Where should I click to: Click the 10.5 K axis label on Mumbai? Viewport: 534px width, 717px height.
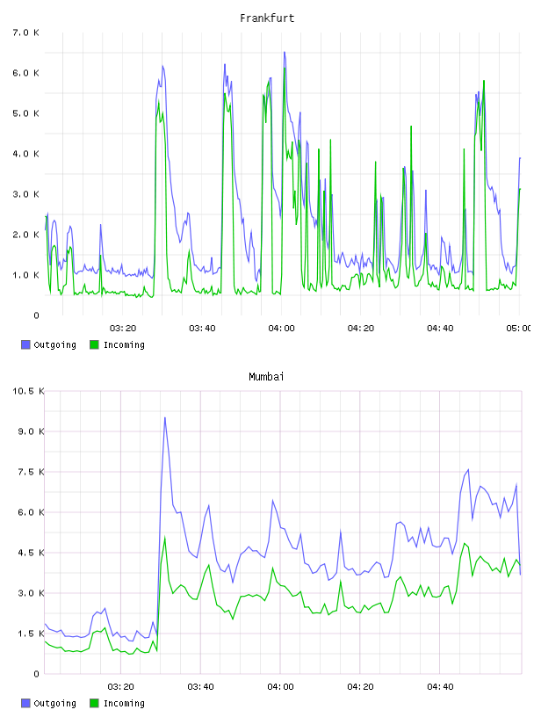pos(28,391)
